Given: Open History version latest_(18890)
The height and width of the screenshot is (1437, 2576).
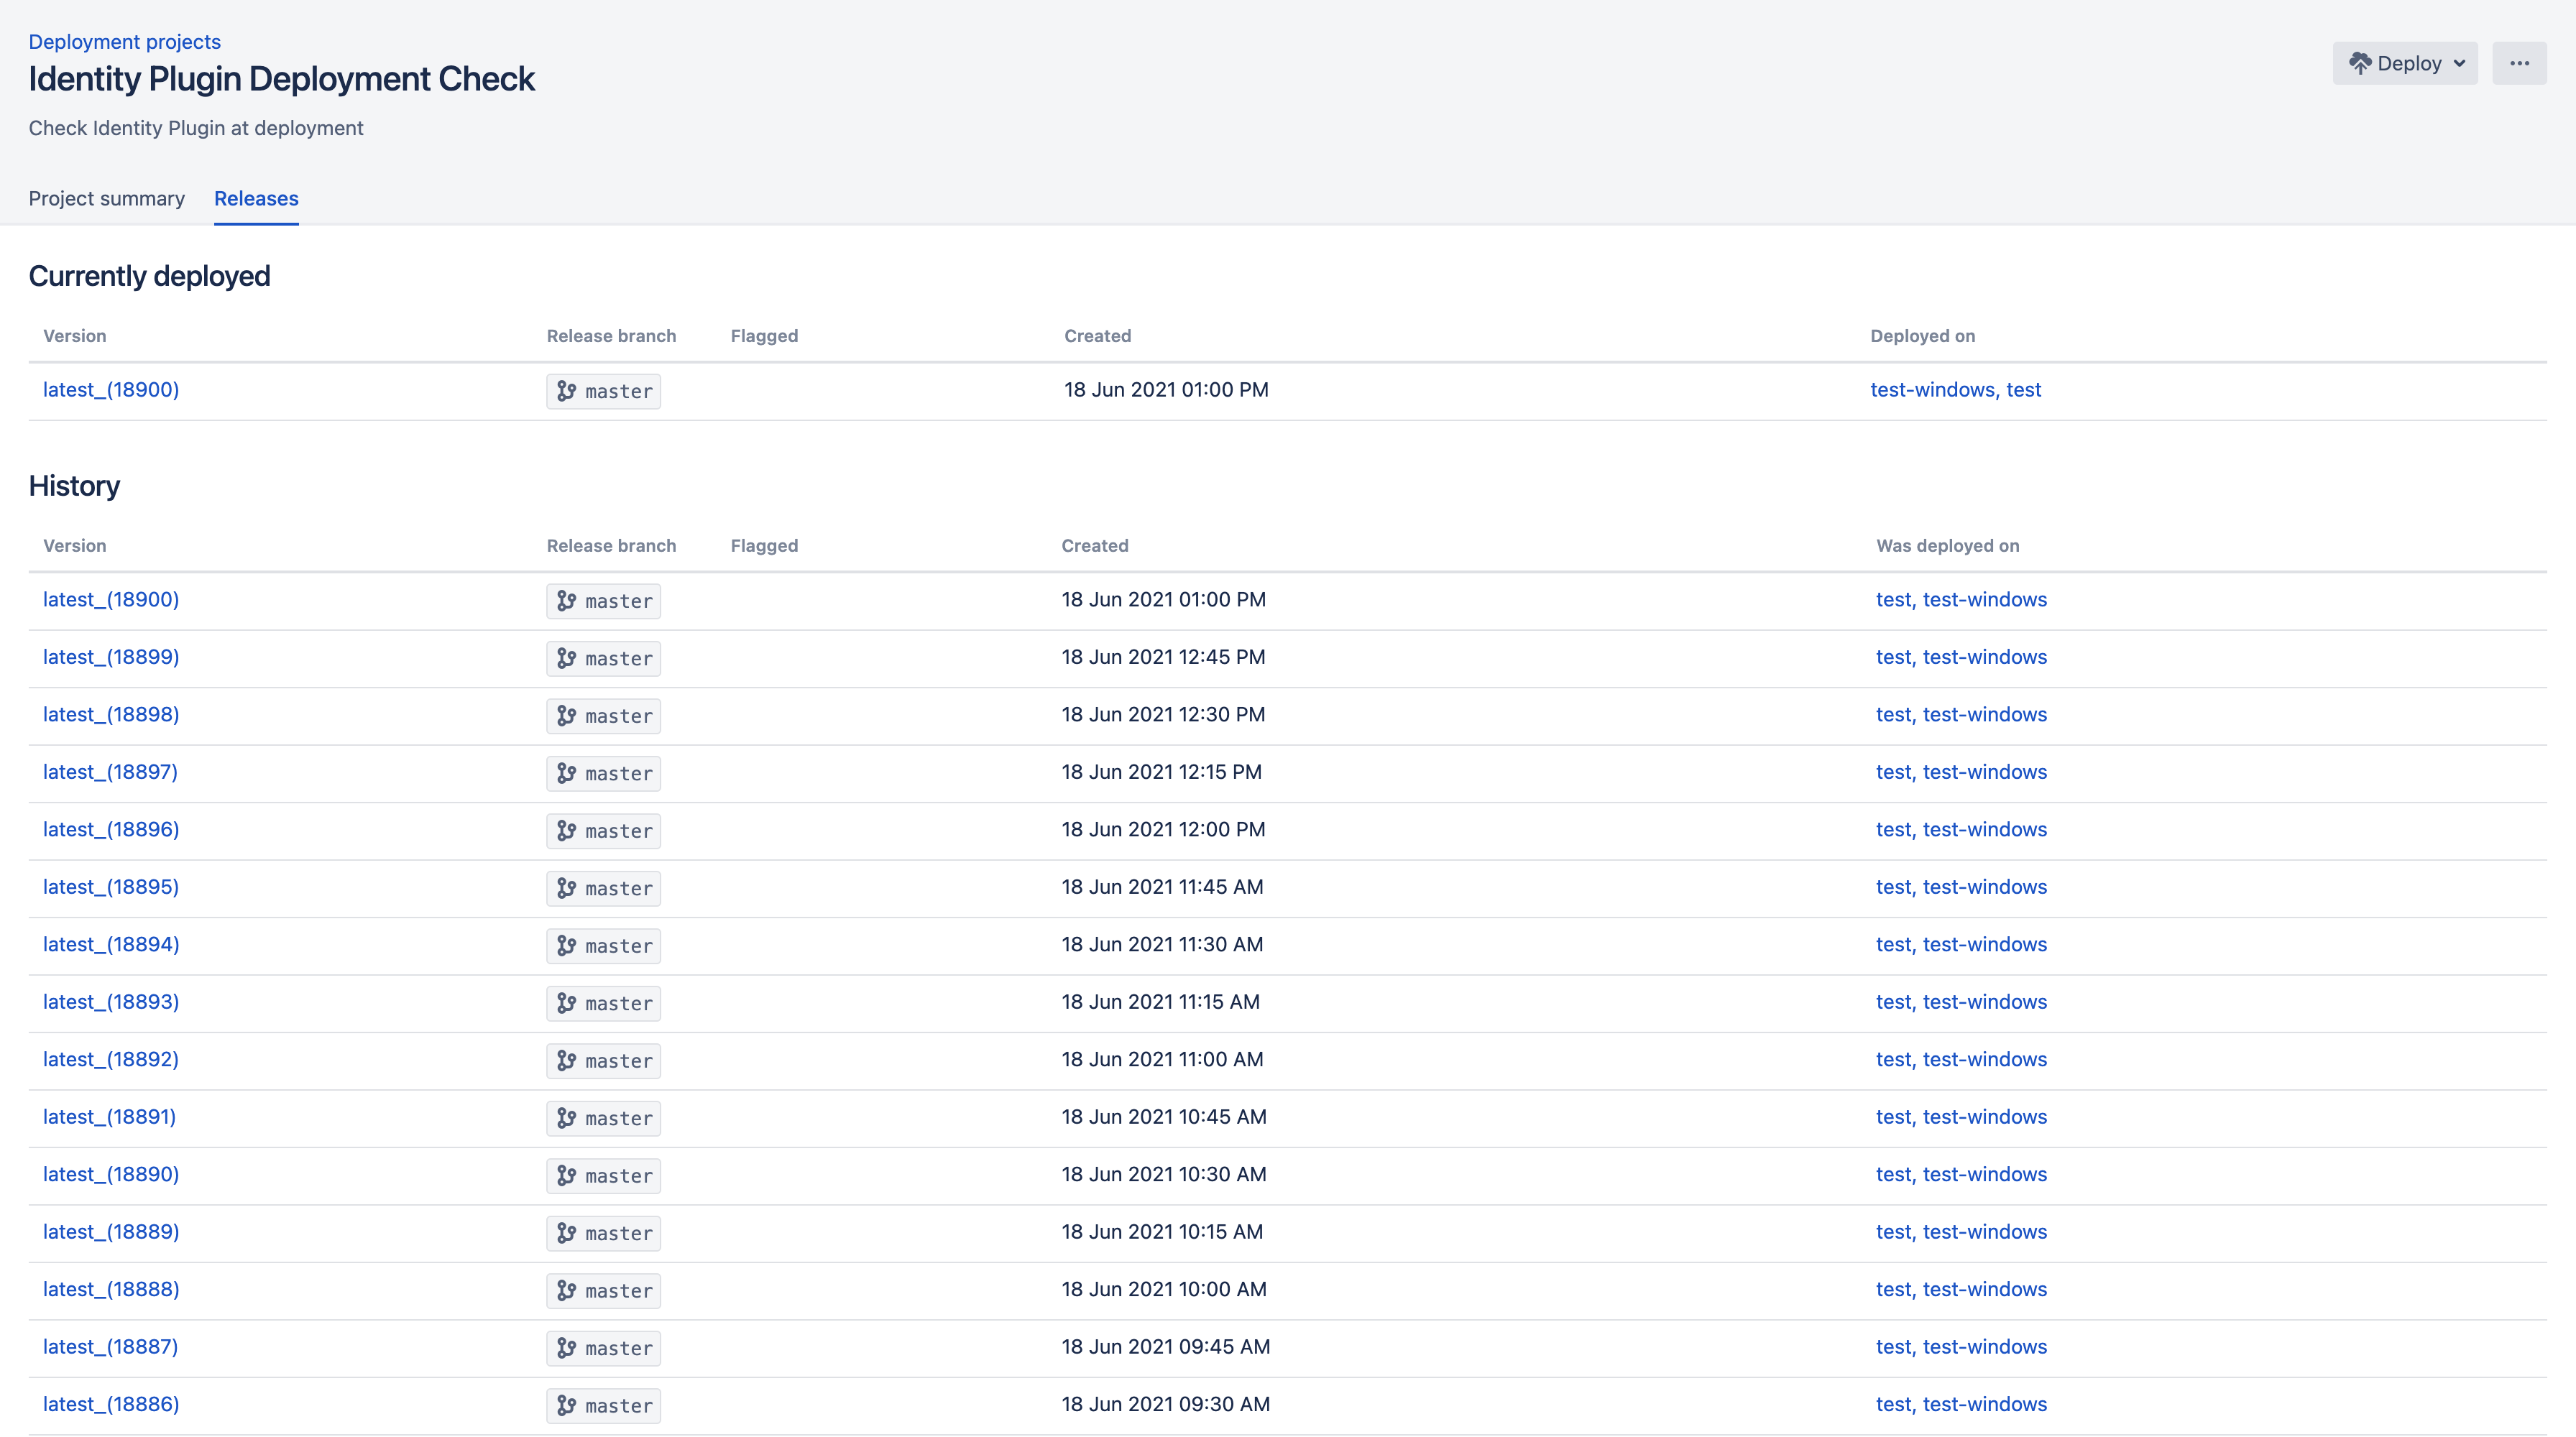Looking at the screenshot, I should [111, 1174].
